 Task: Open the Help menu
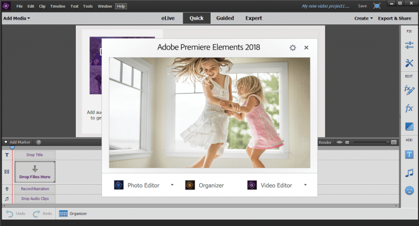121,6
